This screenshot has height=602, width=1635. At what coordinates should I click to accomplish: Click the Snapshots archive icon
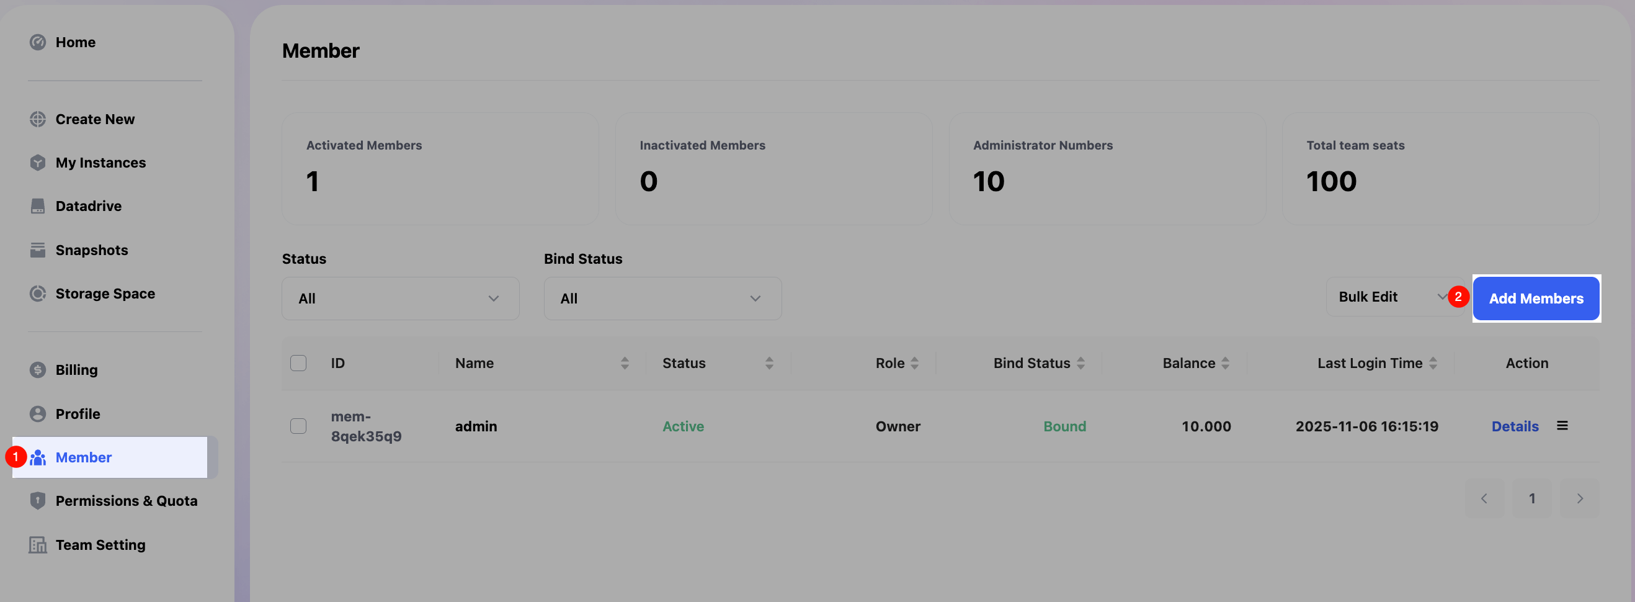point(37,250)
